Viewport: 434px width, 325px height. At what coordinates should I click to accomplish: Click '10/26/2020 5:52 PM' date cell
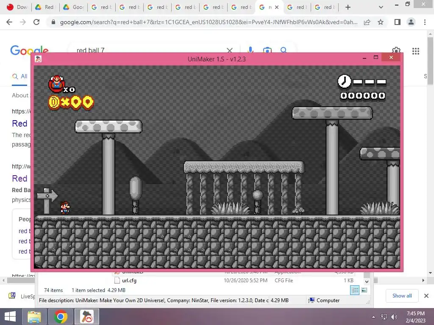click(x=245, y=280)
